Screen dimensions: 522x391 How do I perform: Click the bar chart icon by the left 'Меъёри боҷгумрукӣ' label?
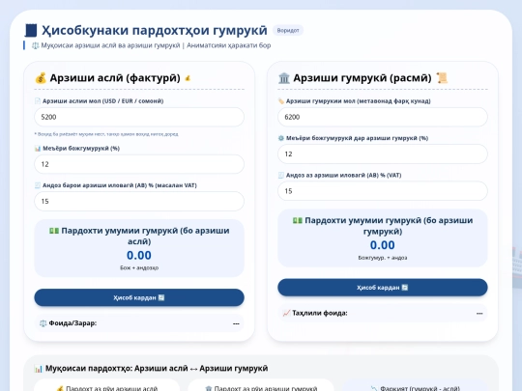click(38, 149)
